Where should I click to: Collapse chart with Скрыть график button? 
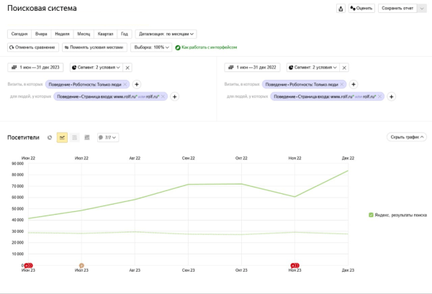pos(408,137)
